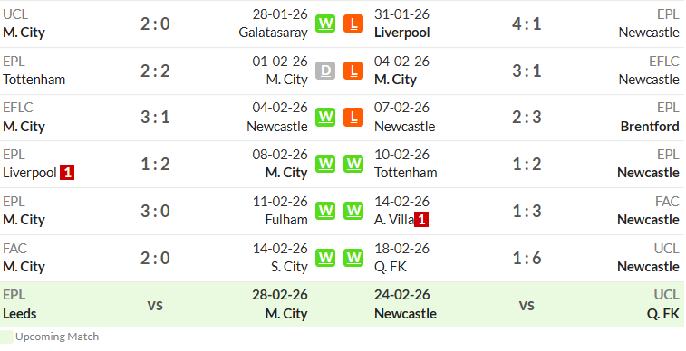Open the 1 : 6 Q. FK Newcastle score
The height and width of the screenshot is (351, 686).
coord(527,258)
